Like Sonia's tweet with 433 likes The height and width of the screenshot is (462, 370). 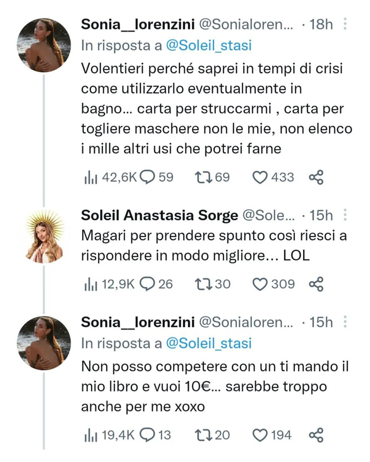[260, 177]
